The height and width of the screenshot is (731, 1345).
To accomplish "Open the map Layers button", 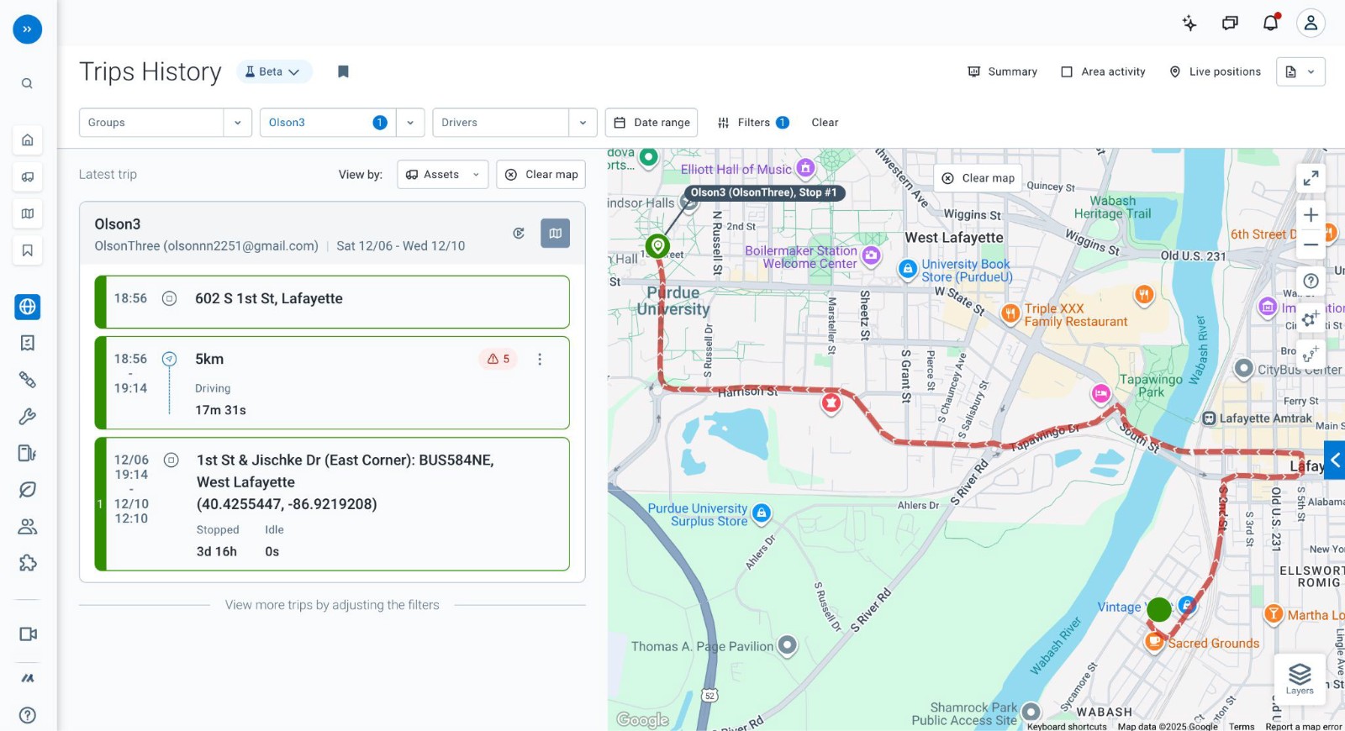I will (1300, 680).
